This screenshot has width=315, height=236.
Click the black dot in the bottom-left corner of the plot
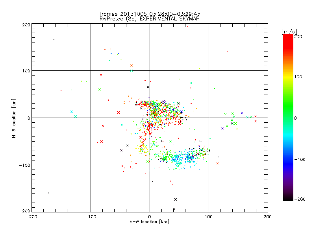[48, 193]
